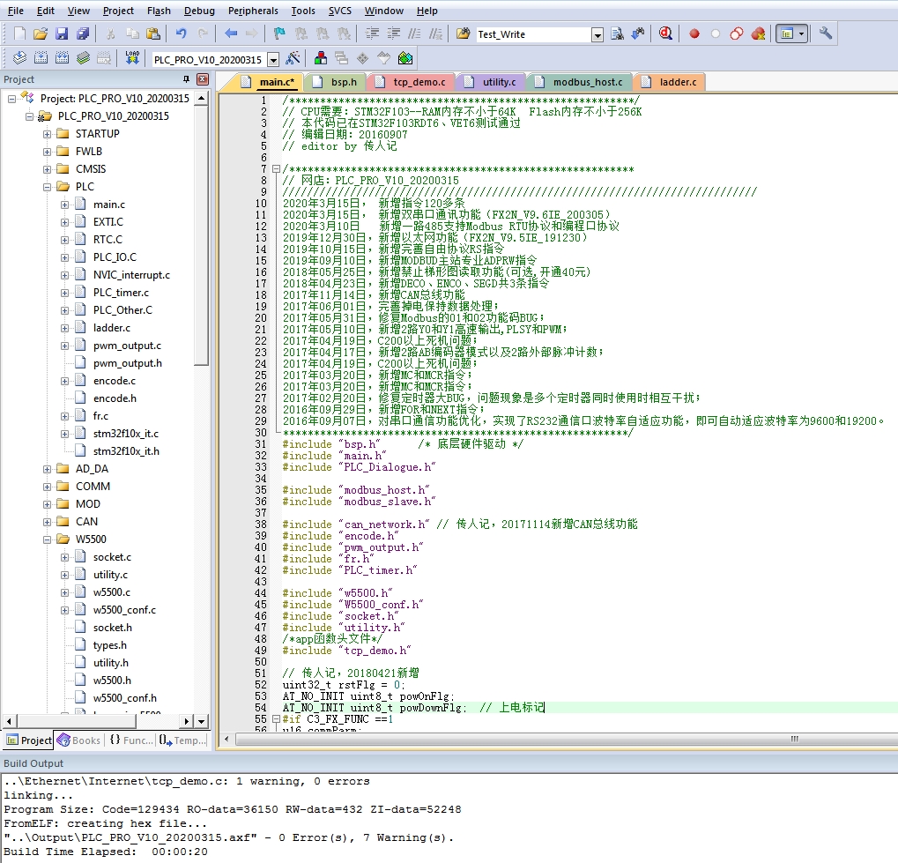Open the Pack Installer icon
The image size is (898, 863).
[404, 58]
